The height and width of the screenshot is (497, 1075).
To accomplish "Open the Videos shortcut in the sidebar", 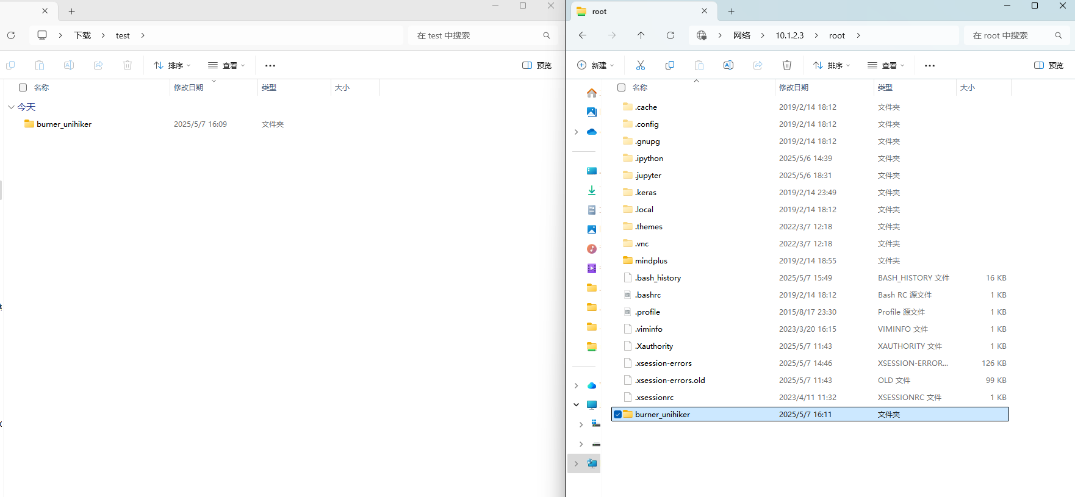I will pyautogui.click(x=592, y=268).
